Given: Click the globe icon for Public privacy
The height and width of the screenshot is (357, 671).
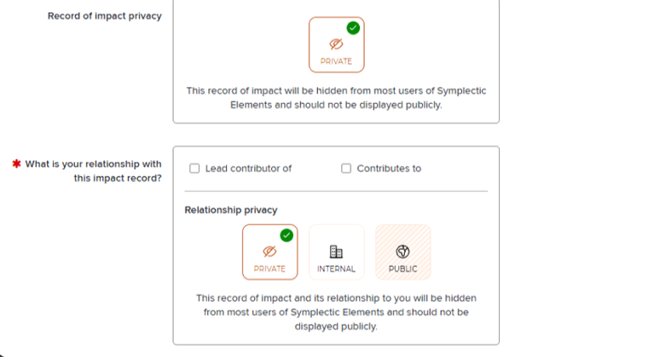Looking at the screenshot, I should click(x=402, y=251).
